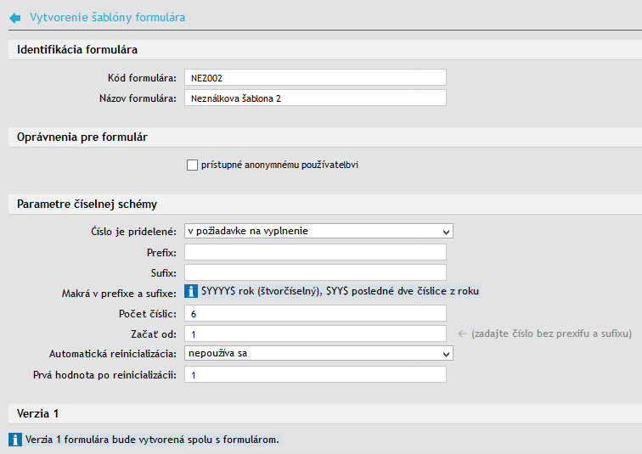Click the blue back arrow icon

[x=15, y=17]
